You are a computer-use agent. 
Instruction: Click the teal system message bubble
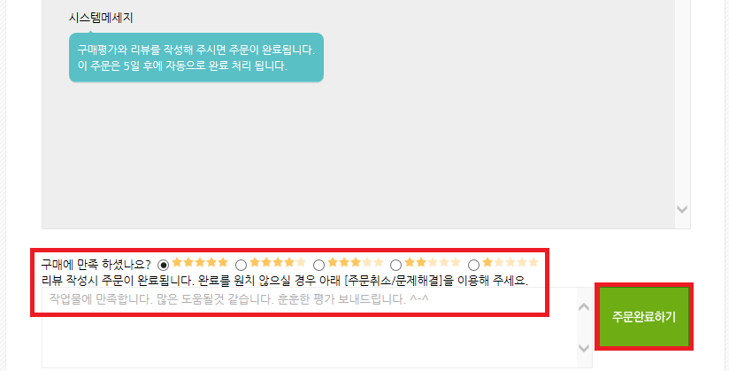pyautogui.click(x=196, y=58)
